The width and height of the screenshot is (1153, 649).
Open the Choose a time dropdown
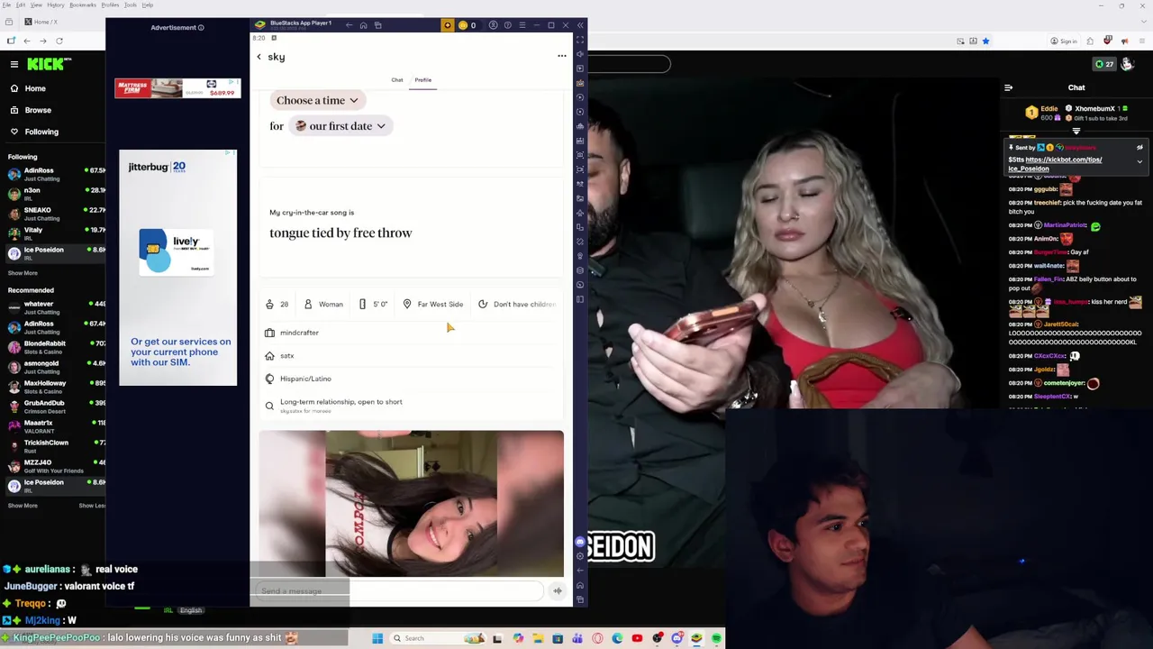point(317,100)
